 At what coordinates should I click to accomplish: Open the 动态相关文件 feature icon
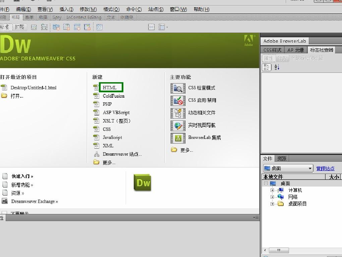point(178,113)
